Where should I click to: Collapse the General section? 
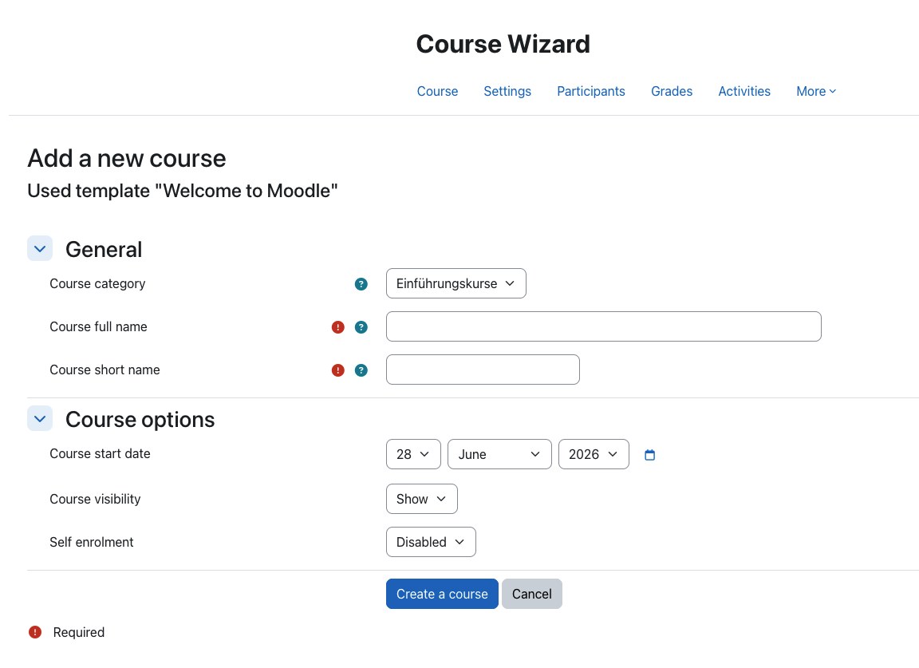(40, 249)
